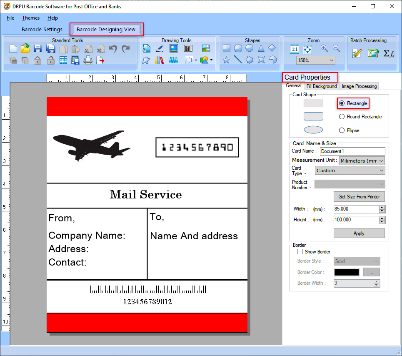This screenshot has width=402, height=356.
Task: Open batch processing edit list icon
Action: [x=357, y=53]
